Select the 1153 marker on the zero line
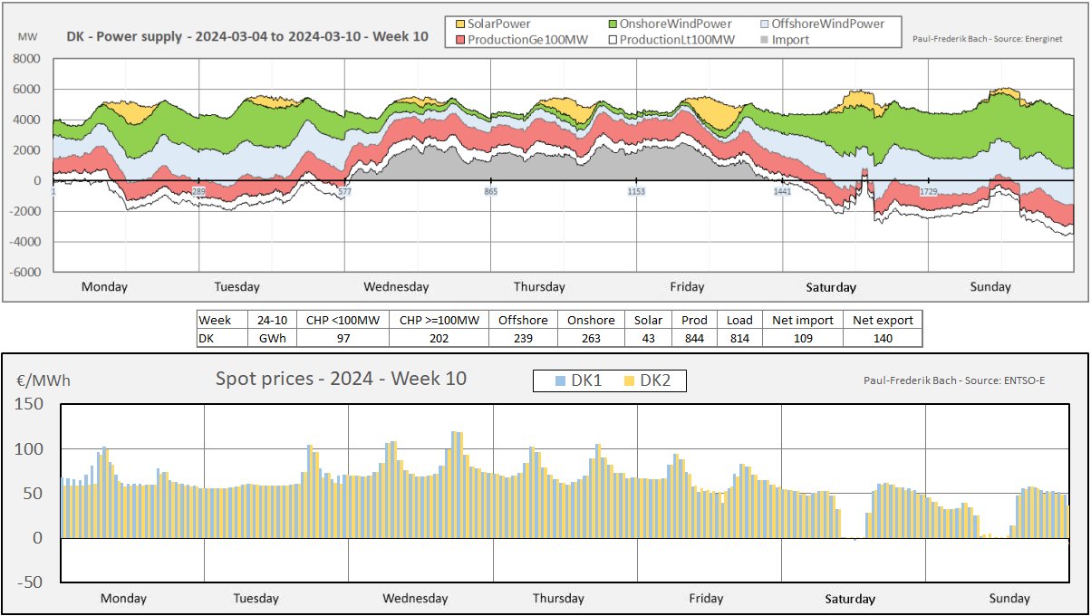The image size is (1091, 616). point(636,192)
